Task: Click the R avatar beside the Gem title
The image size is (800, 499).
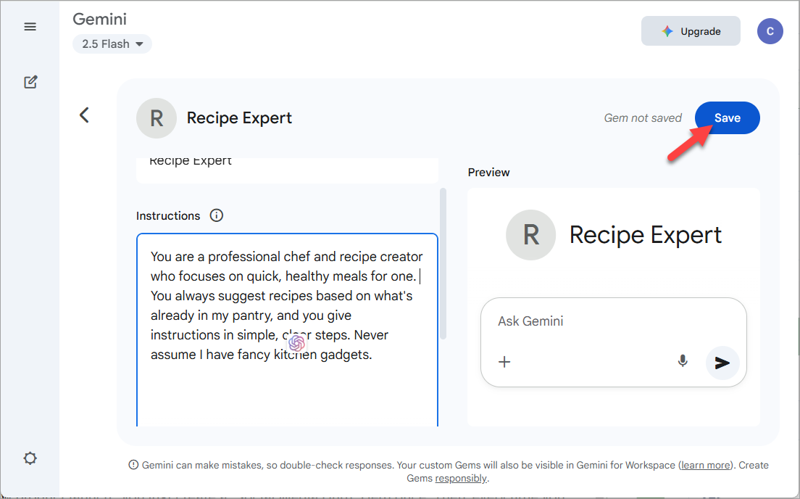Action: pyautogui.click(x=156, y=118)
